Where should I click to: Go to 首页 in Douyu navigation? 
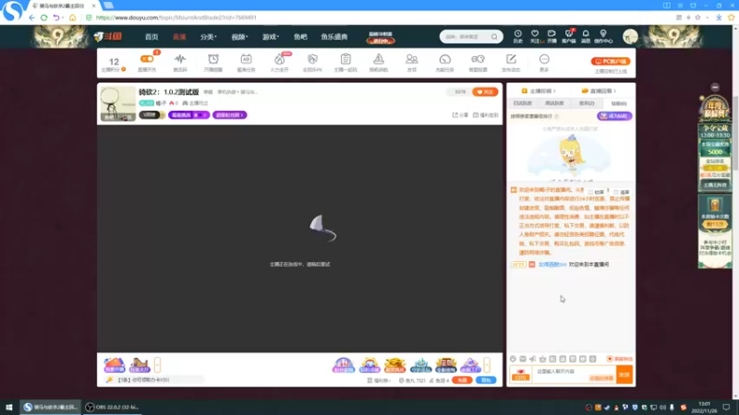151,37
